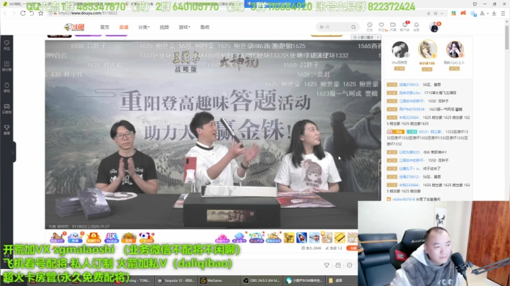
Task: Click the small-window play button
Action: [x=364, y=37]
